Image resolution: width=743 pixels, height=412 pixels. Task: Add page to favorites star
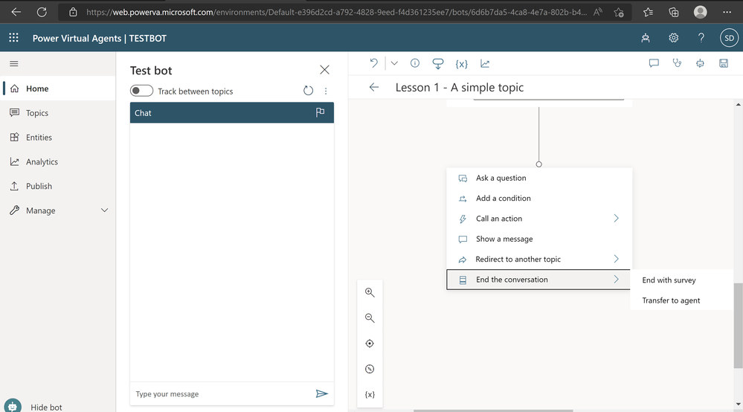(618, 13)
